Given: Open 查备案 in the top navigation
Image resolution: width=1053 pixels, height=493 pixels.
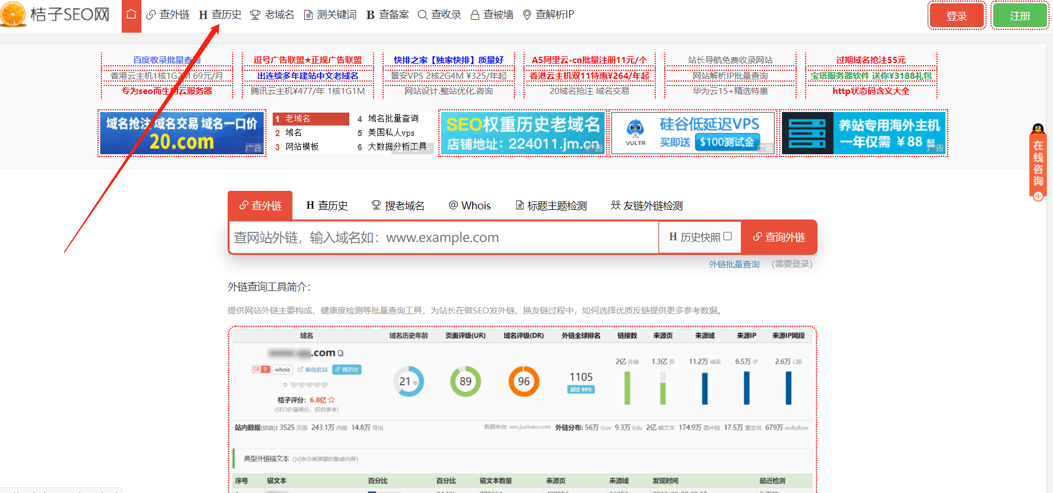Looking at the screenshot, I should (388, 15).
